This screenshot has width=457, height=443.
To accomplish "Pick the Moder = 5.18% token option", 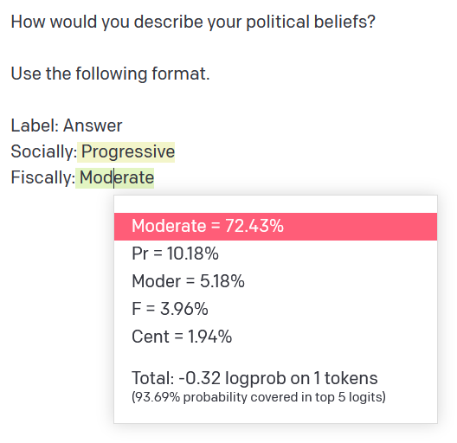I will pos(275,281).
